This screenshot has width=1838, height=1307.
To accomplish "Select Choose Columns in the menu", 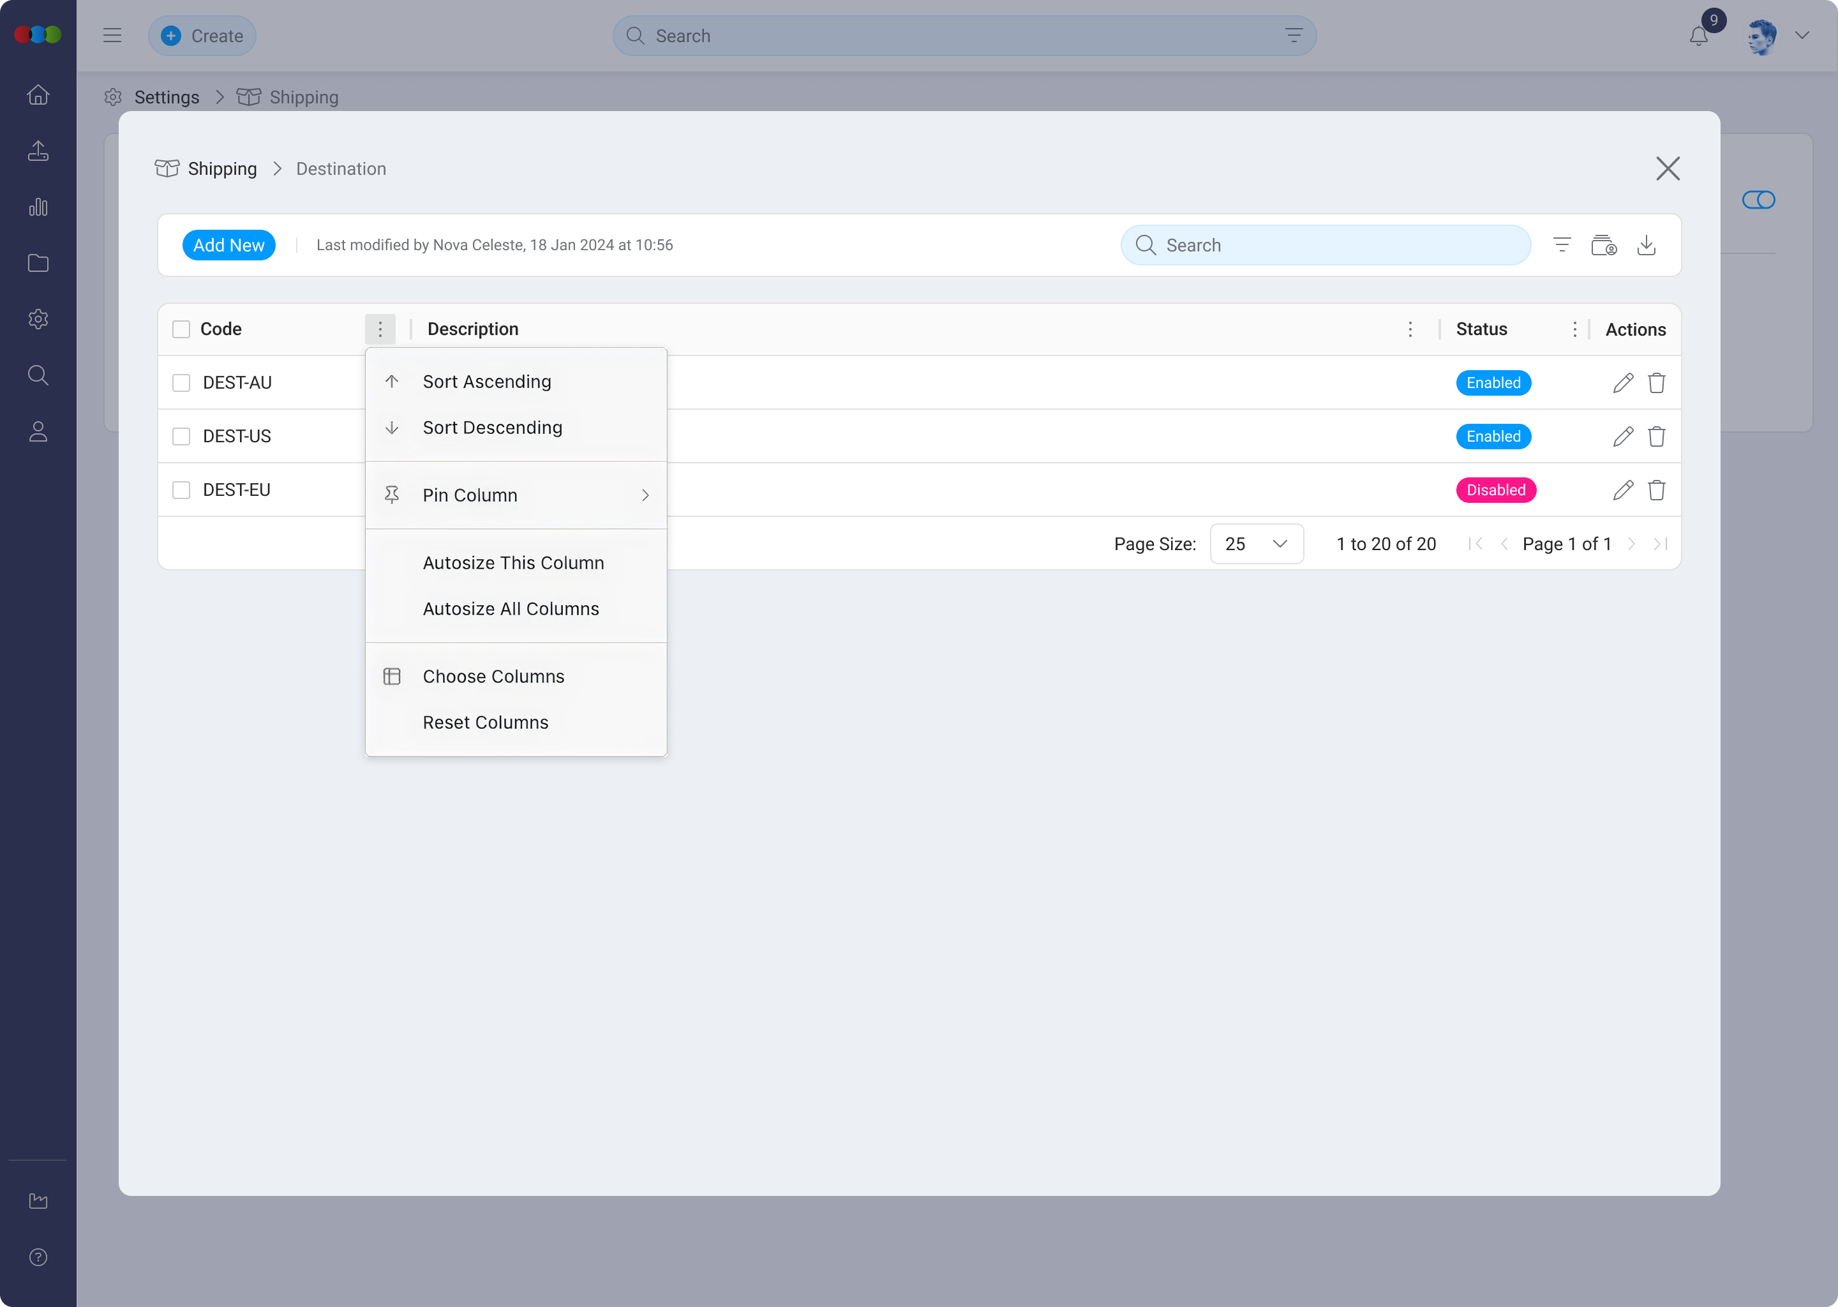I will 493,676.
